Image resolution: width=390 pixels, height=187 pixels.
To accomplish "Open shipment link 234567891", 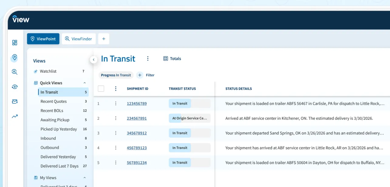I will point(137,119).
